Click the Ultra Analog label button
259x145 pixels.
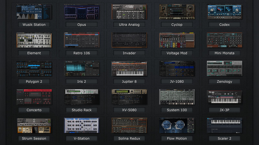click(x=129, y=24)
